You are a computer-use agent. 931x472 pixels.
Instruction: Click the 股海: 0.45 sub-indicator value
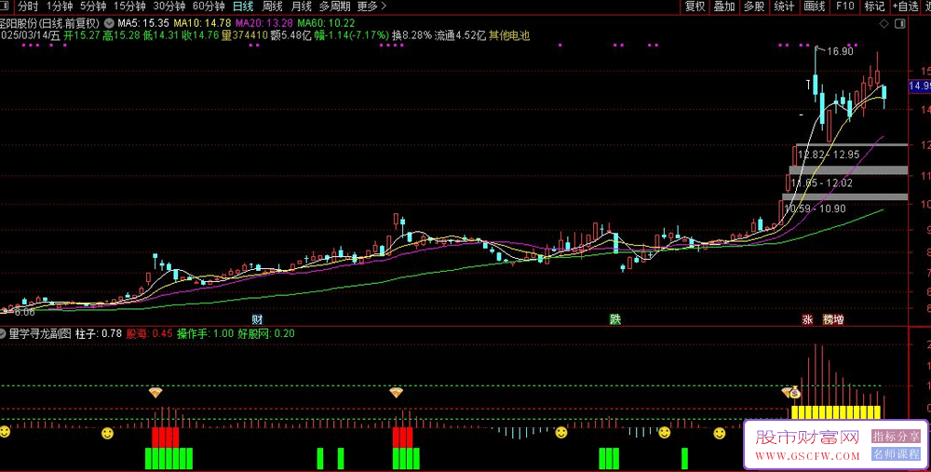[x=149, y=333]
